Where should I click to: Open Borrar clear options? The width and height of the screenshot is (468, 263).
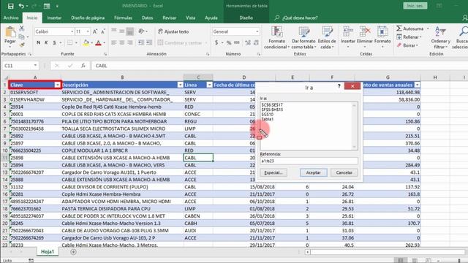point(407,45)
